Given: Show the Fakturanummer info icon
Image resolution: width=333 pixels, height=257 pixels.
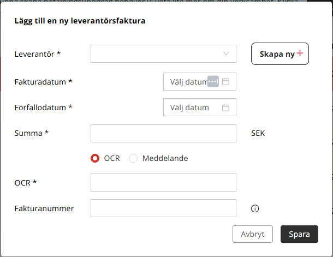Looking at the screenshot, I should click(x=255, y=208).
